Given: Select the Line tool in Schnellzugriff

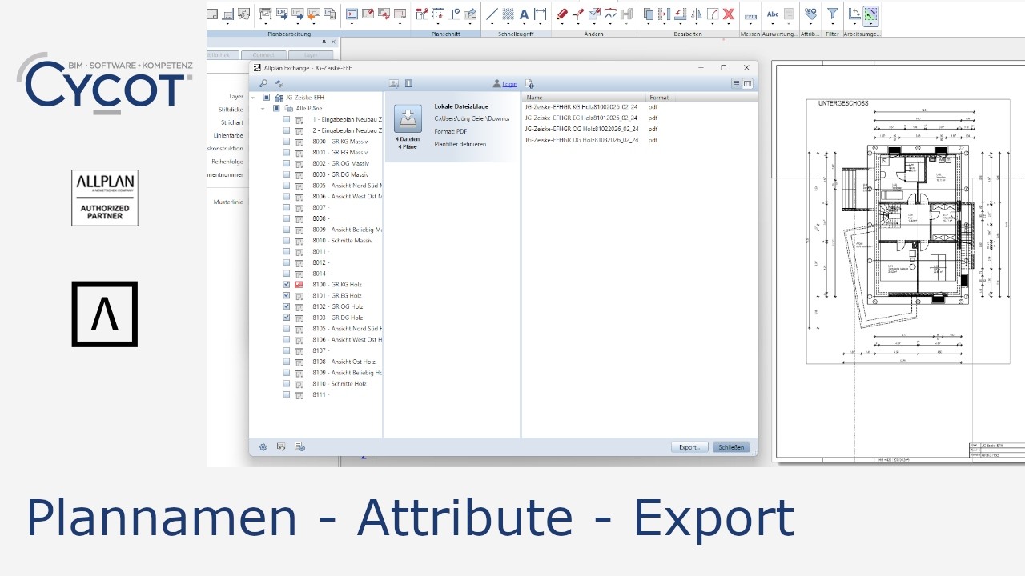Looking at the screenshot, I should 492,14.
